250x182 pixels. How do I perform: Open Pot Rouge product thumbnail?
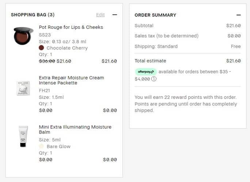[23, 36]
